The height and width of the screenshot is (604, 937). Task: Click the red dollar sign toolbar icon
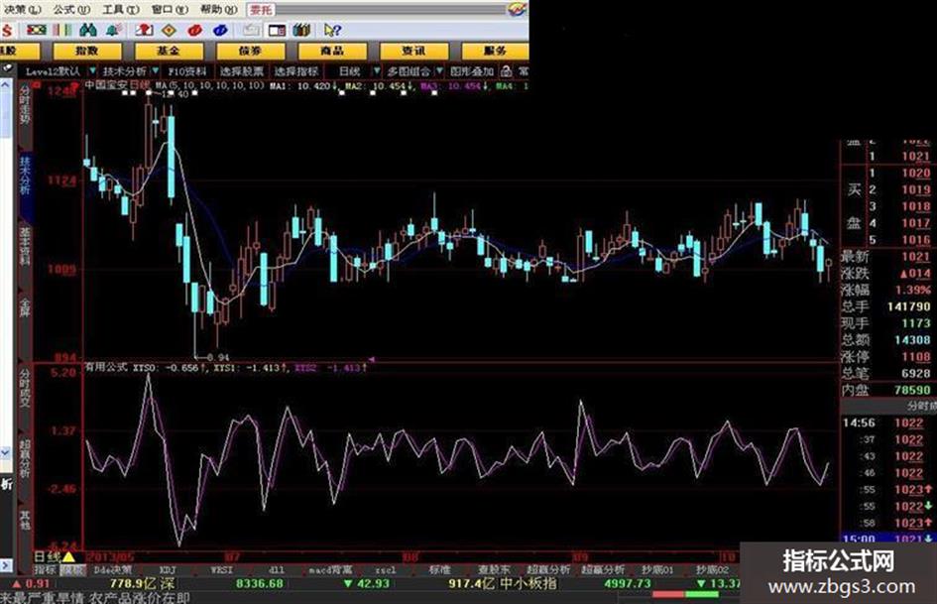pyautogui.click(x=7, y=30)
